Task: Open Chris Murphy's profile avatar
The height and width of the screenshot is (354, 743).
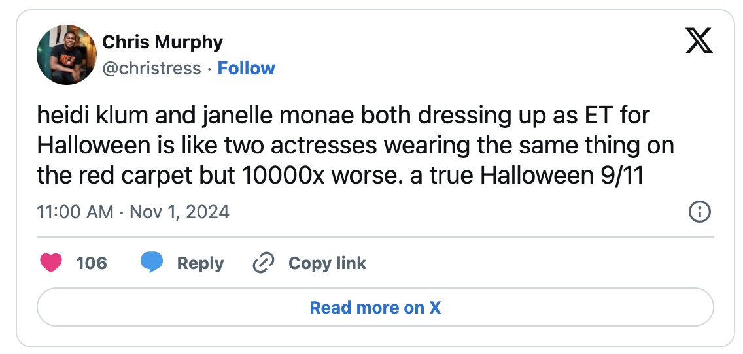Action: click(67, 55)
